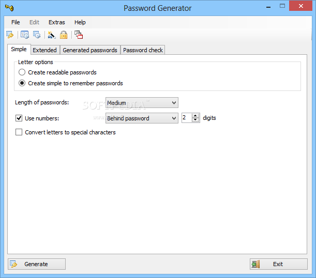The height and width of the screenshot is (278, 316).
Task: Click the generate password key toolbar icon
Action: [10, 35]
